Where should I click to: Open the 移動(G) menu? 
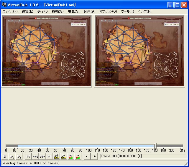click(x=57, y=11)
